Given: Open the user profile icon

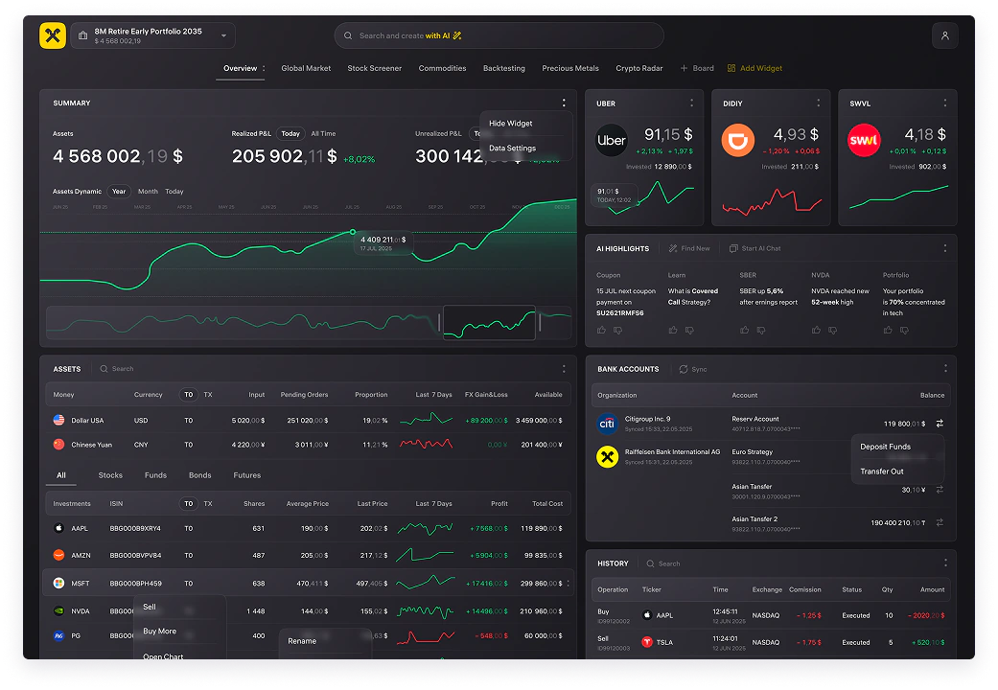Looking at the screenshot, I should point(944,35).
